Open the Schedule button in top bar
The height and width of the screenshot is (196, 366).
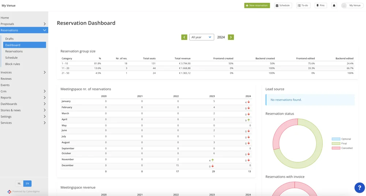tap(283, 5)
